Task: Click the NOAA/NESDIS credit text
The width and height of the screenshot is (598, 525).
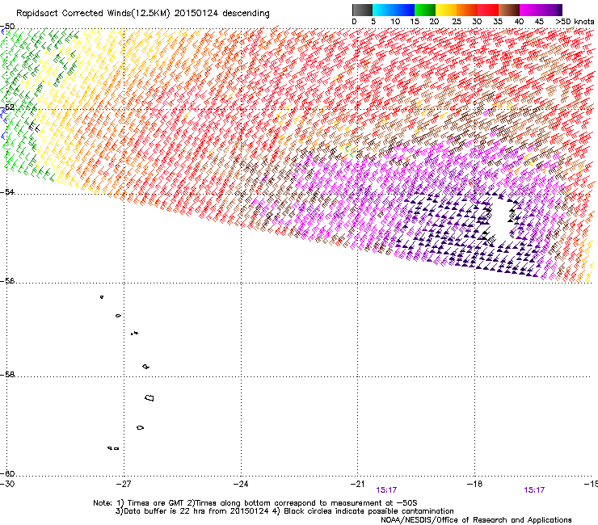Action: click(x=476, y=520)
